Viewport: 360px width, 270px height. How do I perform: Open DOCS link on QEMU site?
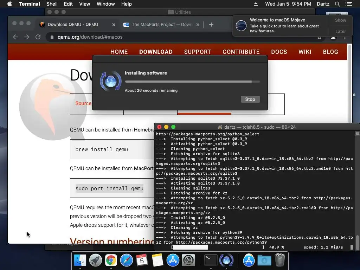tap(279, 52)
